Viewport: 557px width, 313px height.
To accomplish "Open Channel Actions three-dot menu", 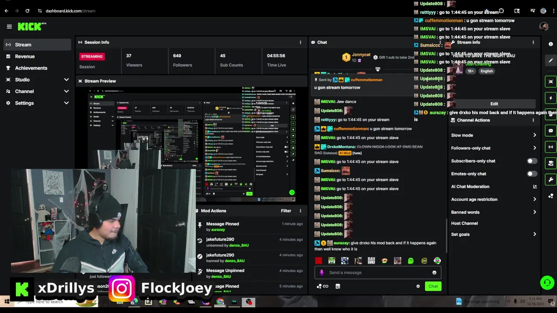I will click(x=533, y=120).
